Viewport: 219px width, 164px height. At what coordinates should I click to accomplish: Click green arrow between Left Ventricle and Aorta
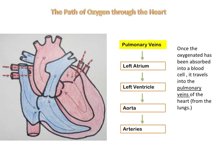pos(142,97)
